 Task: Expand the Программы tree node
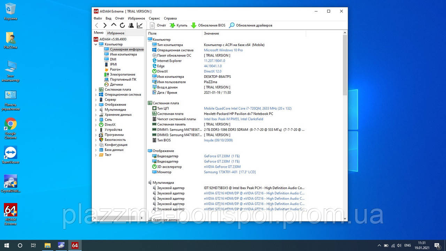pyautogui.click(x=96, y=135)
